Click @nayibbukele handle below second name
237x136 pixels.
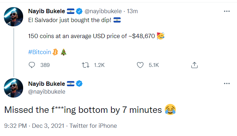click(47, 91)
